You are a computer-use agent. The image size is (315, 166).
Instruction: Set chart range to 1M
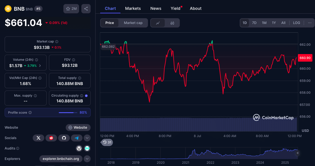click(264, 23)
